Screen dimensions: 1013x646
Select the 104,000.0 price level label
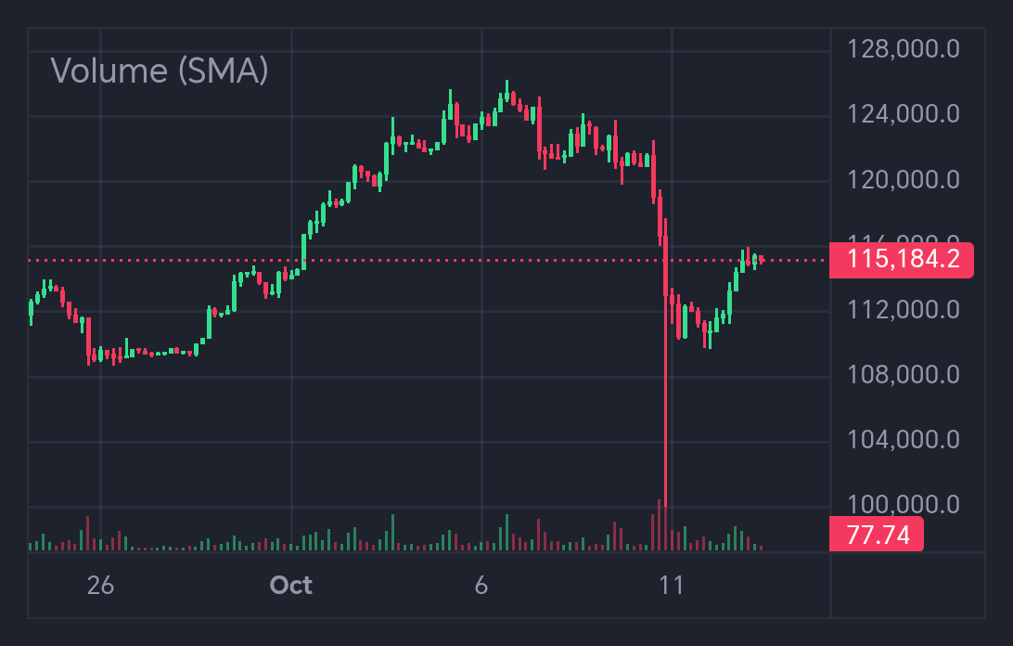[x=904, y=440]
